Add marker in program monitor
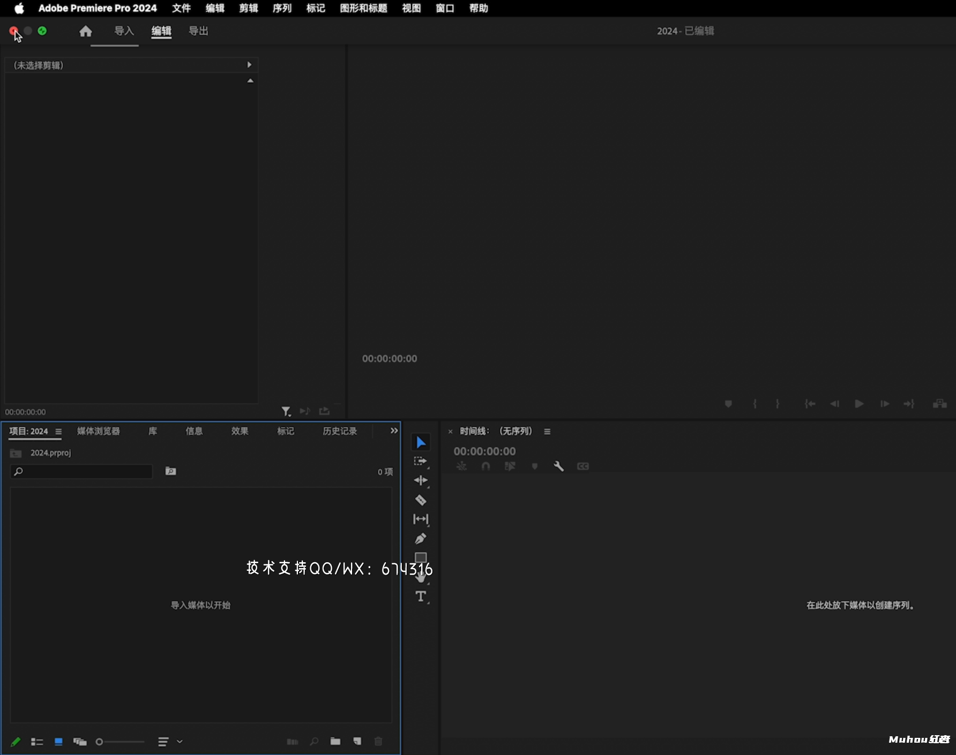Screen dimensions: 956x755 click(x=728, y=404)
